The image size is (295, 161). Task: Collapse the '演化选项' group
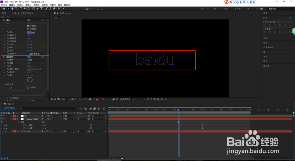click(x=5, y=84)
